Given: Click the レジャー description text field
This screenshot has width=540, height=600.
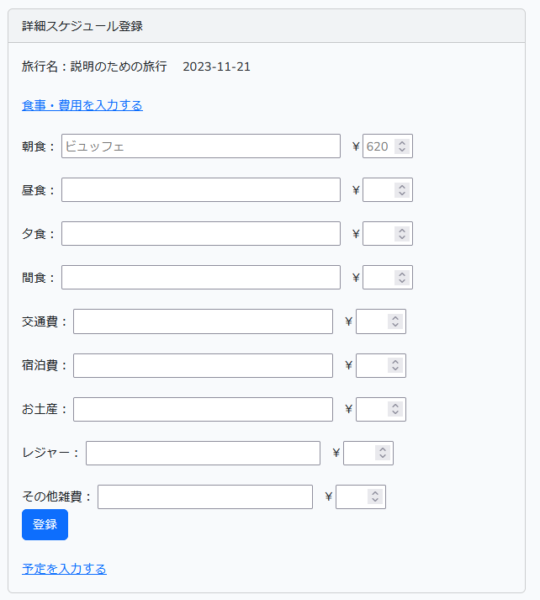Looking at the screenshot, I should click(203, 453).
